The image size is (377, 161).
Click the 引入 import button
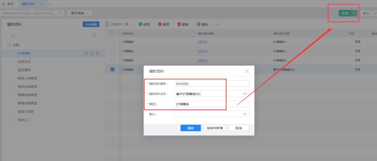[366, 13]
